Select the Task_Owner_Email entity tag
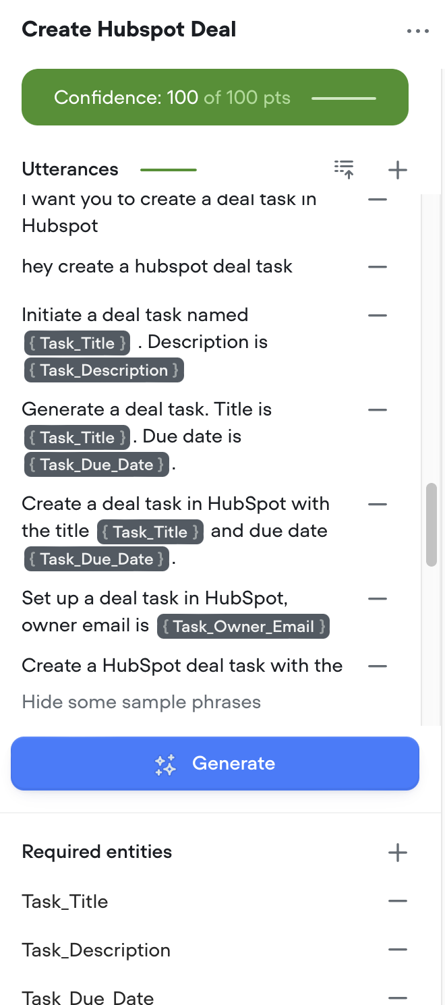Screen dimensions: 445x1005 tap(243, 627)
